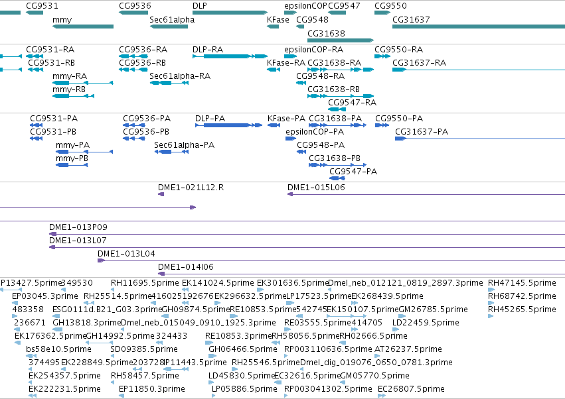The height and width of the screenshot is (399, 565).
Task: Select transcript label CG9536-RB
Action: coord(142,62)
